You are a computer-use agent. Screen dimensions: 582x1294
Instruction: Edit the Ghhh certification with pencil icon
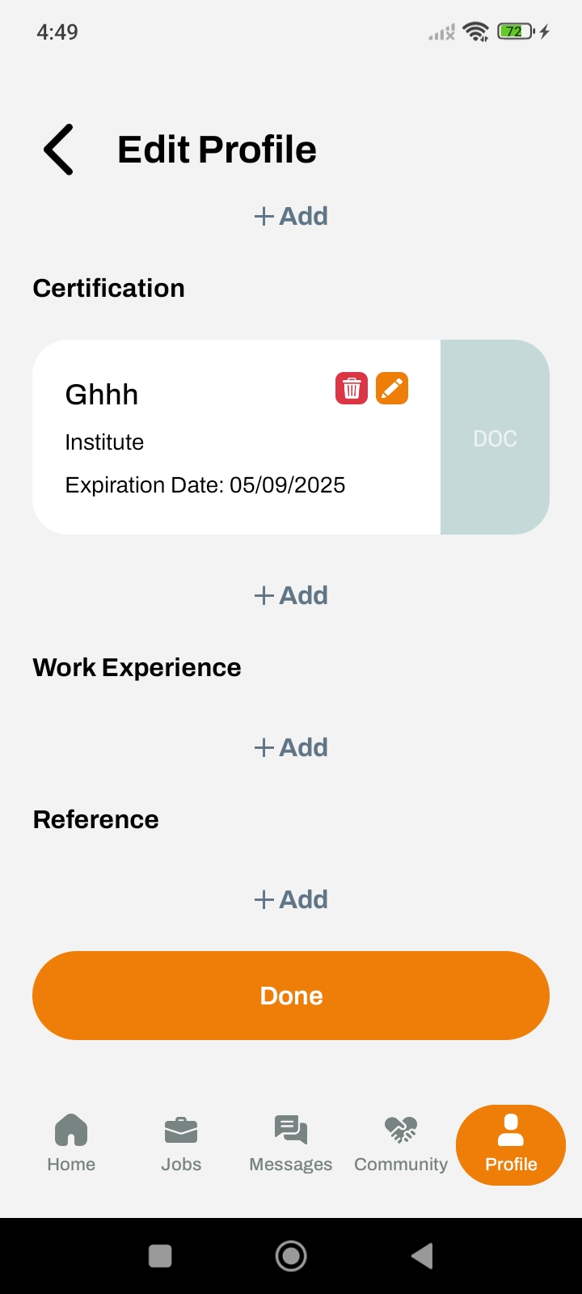click(392, 389)
